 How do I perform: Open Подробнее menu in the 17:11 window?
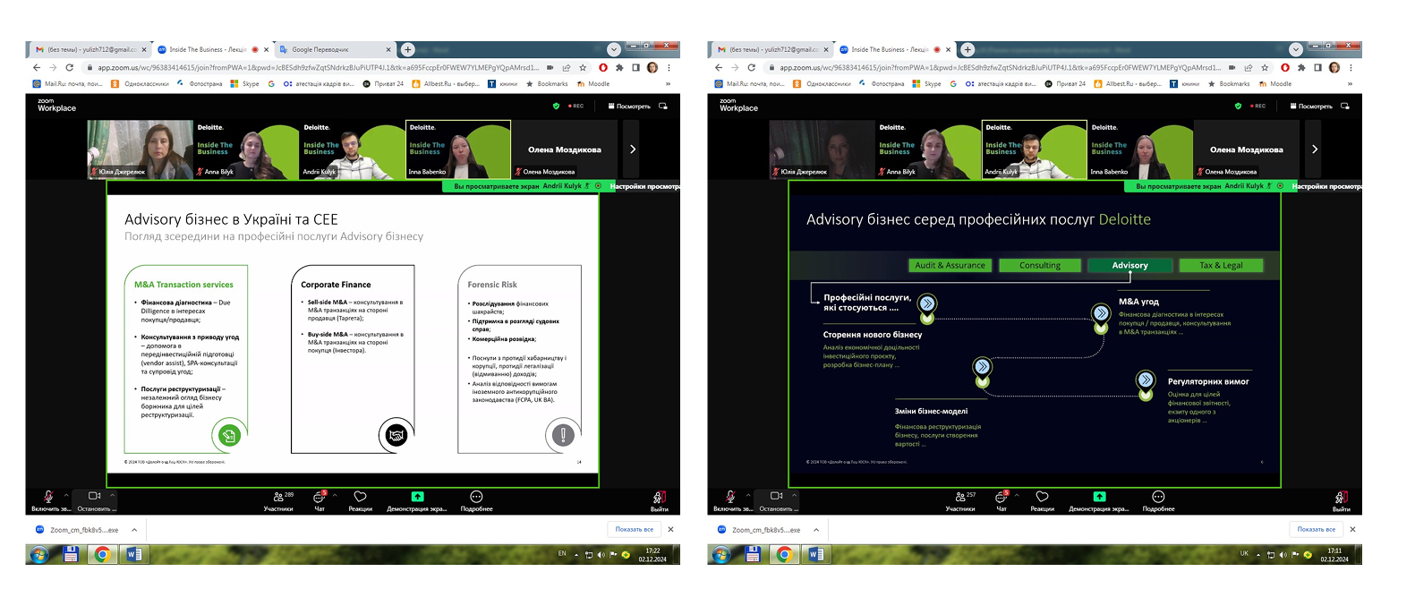(1158, 501)
